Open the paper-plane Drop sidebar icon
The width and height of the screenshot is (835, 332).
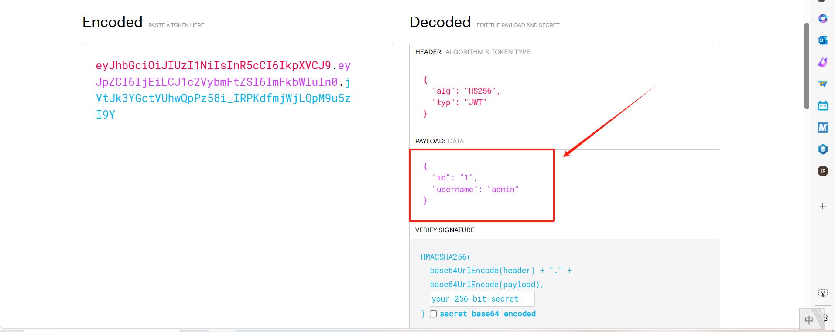(x=823, y=84)
